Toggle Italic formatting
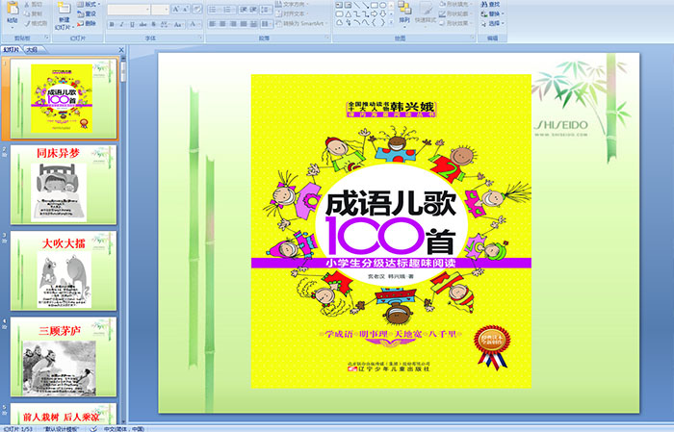This screenshot has width=674, height=432. pos(121,24)
